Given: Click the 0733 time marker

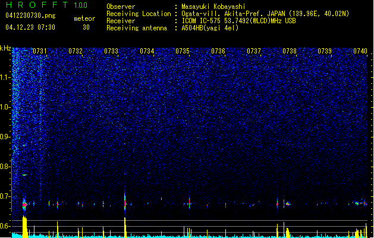Looking at the screenshot, I should click(x=111, y=51).
